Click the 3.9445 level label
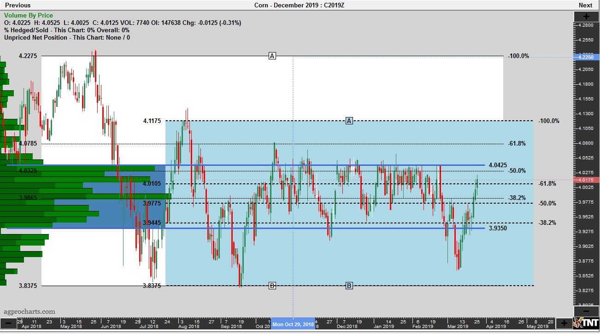Viewport: 600px width, 334px height. tap(152, 223)
